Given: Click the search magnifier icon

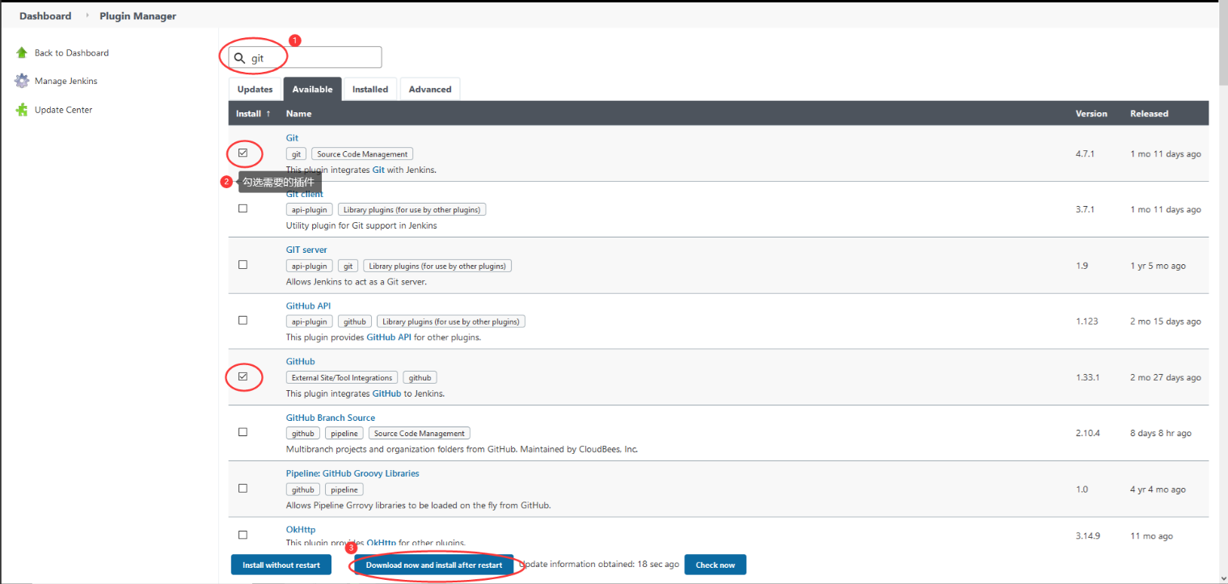Looking at the screenshot, I should 239,58.
